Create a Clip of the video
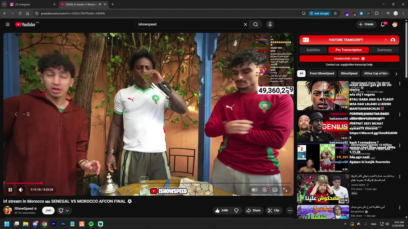Screen dimensions: 408x229 pyautogui.click(x=273, y=210)
